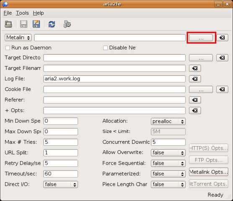Click the Referer input field

click(114, 100)
